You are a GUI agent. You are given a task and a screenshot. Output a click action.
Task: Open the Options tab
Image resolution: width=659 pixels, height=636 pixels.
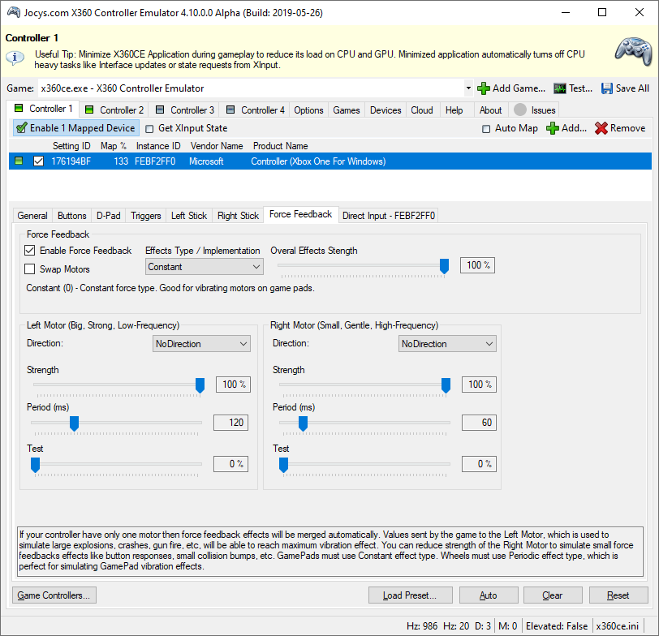[308, 110]
